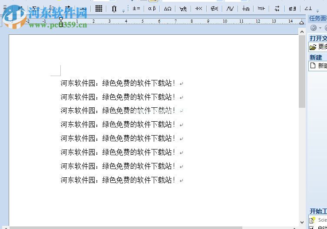Open the ∀ℏ miscellaneous symbols palette

coord(183,9)
